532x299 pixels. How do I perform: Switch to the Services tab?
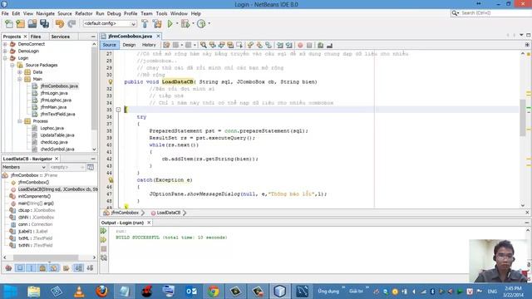tap(61, 37)
